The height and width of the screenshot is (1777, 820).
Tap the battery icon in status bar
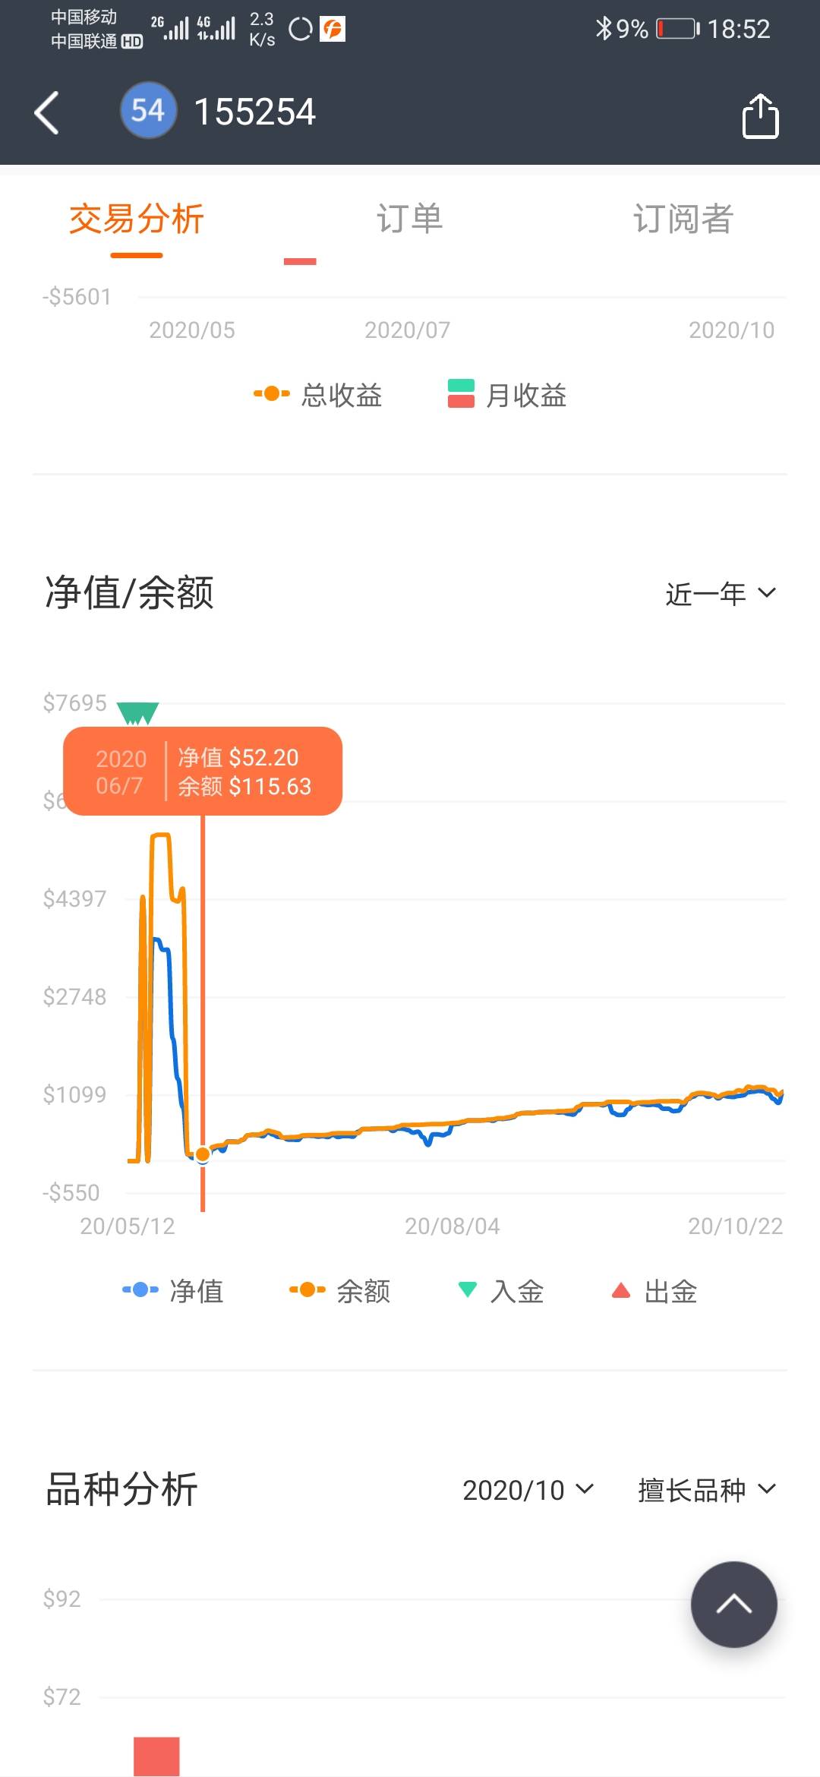point(677,29)
